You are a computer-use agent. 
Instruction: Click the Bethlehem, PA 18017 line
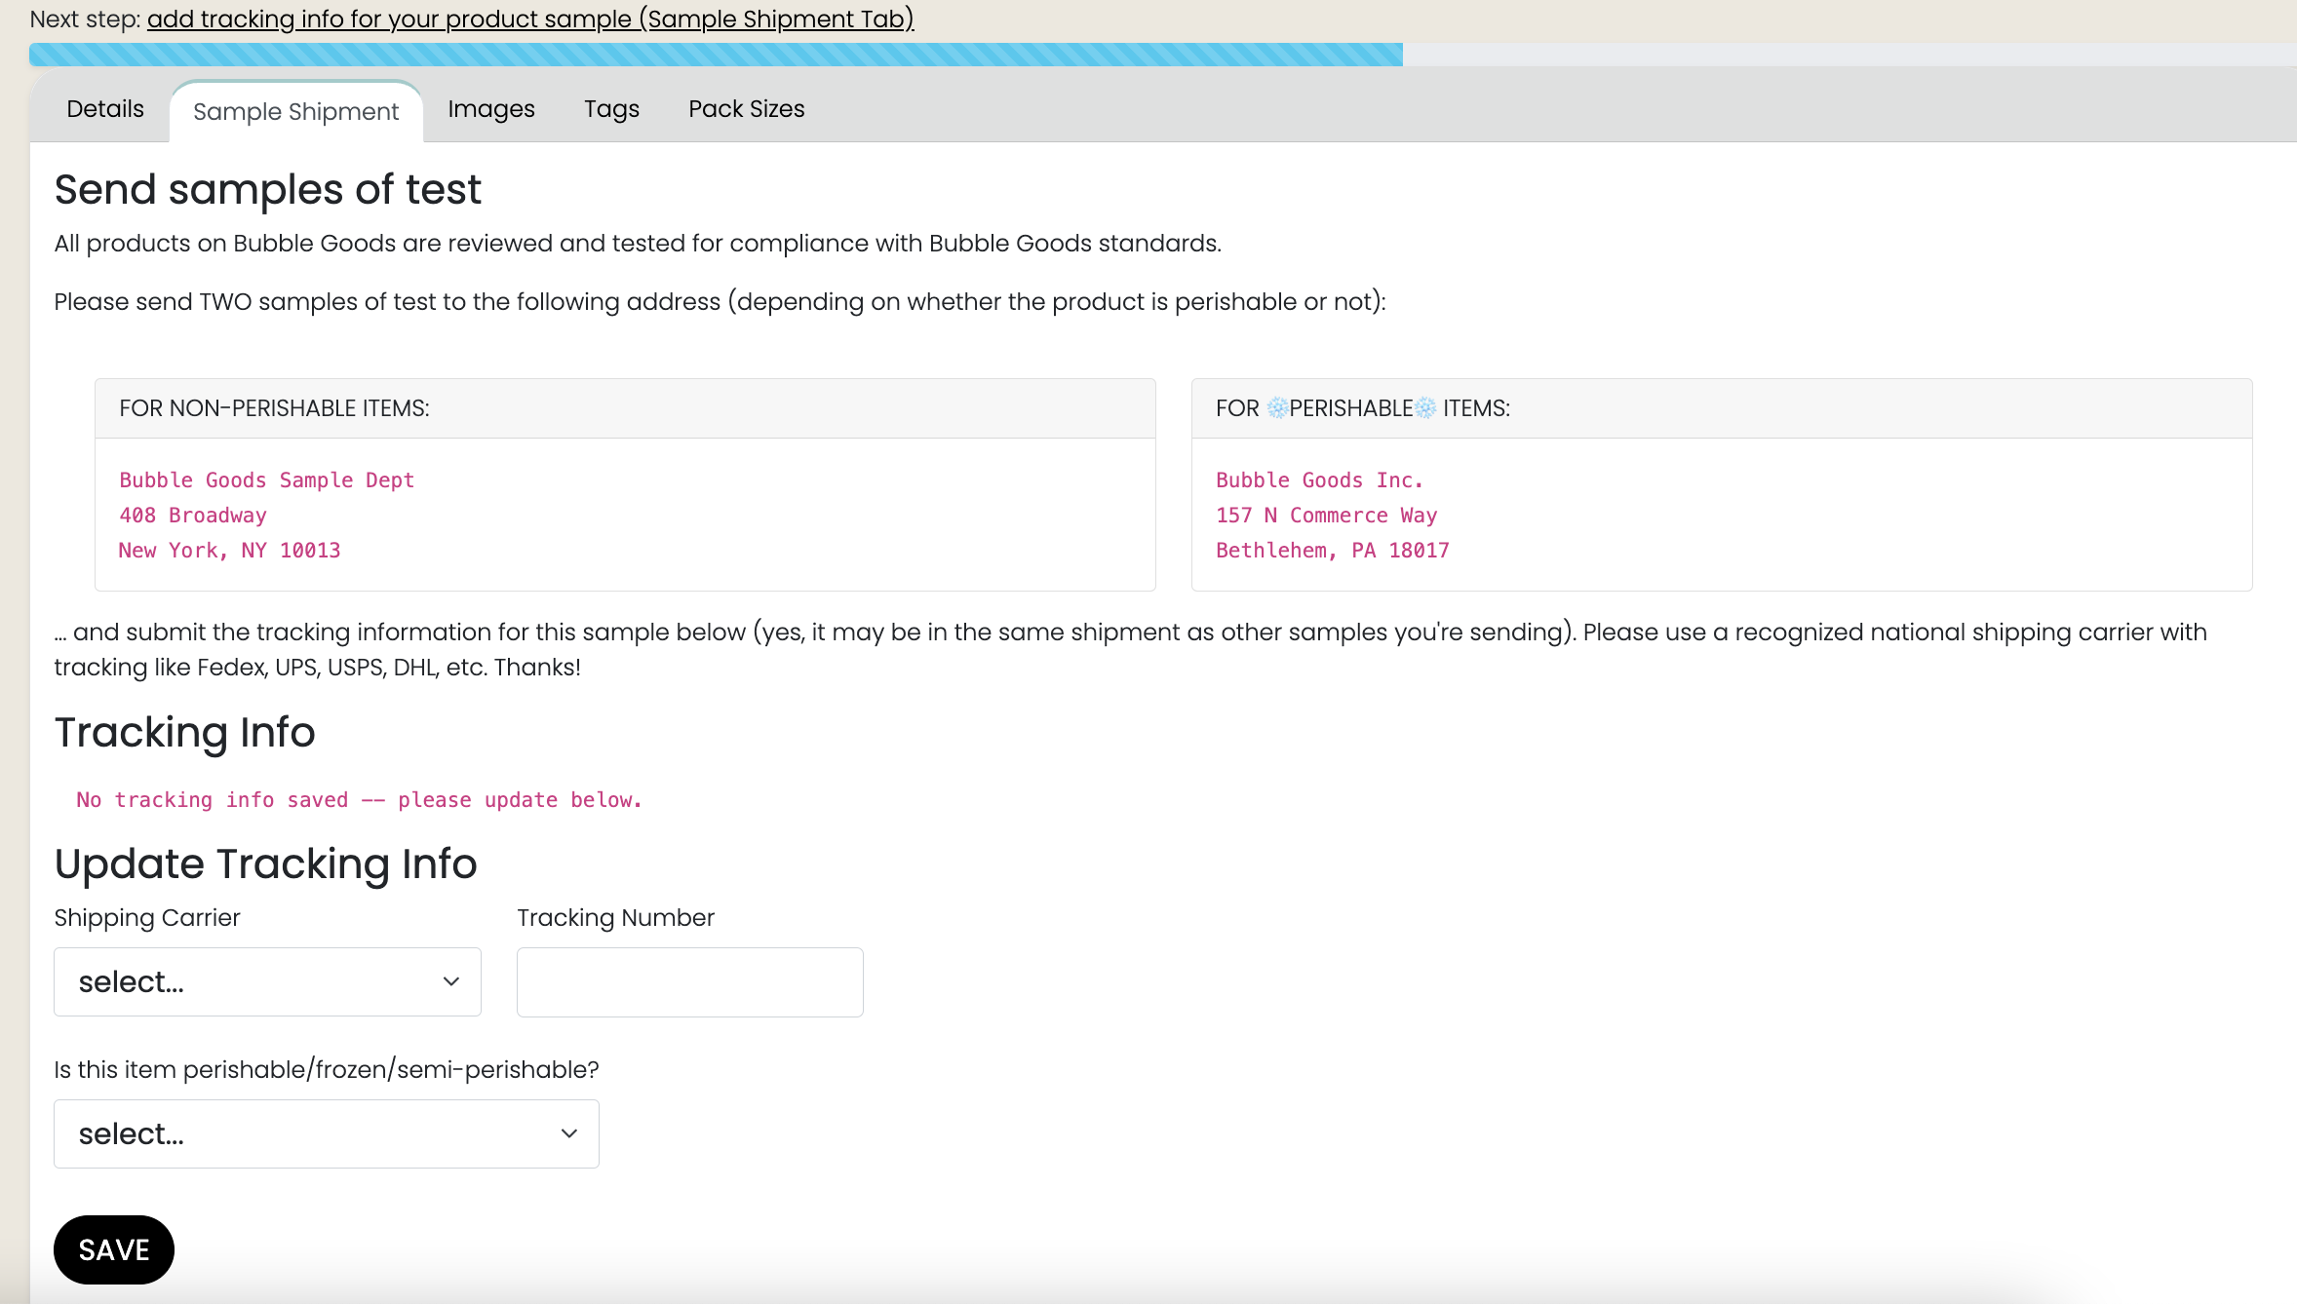[x=1333, y=551]
